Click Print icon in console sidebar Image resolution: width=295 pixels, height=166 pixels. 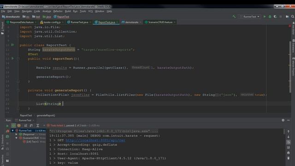(x=289, y=153)
